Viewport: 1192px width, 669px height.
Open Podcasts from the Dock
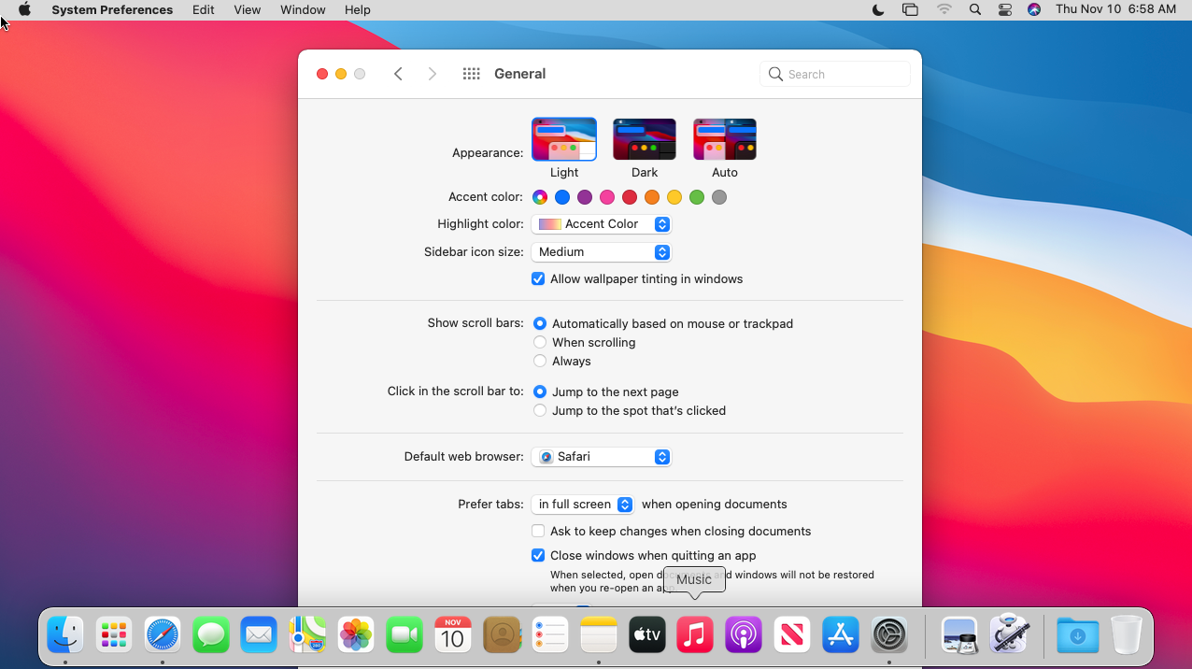(744, 635)
